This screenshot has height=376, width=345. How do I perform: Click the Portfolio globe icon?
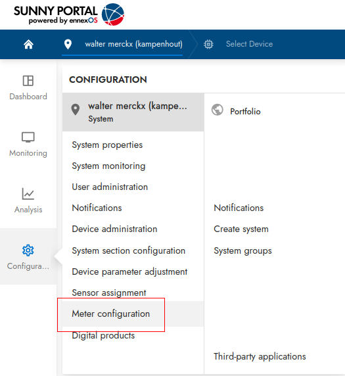(218, 110)
